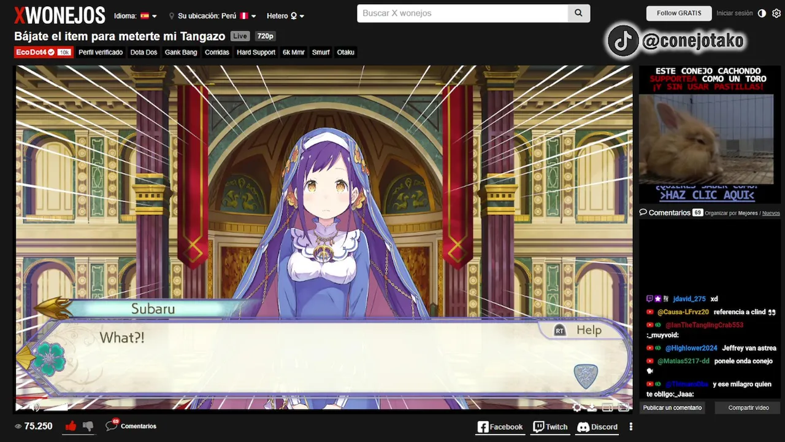Click the Publicar un comentario button
The image size is (785, 442).
pos(672,408)
